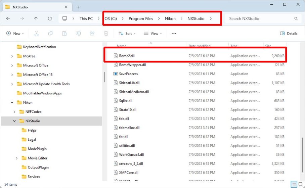
Task: Click Program Files in address breadcrumb
Action: [x=141, y=19]
